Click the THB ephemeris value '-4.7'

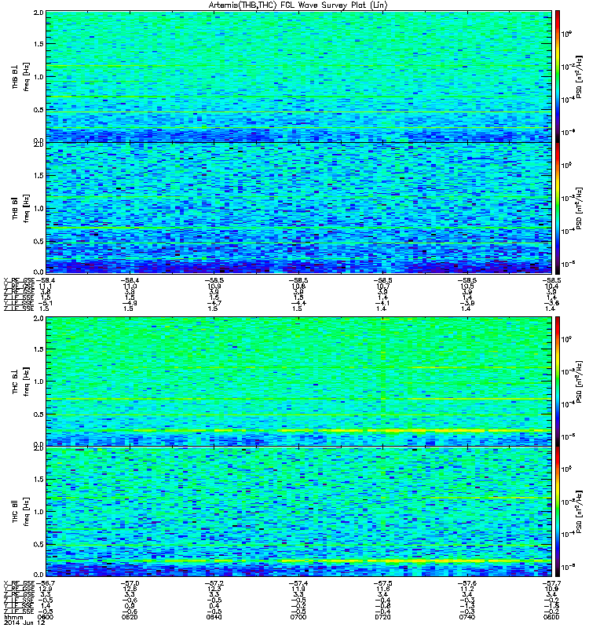coord(214,303)
